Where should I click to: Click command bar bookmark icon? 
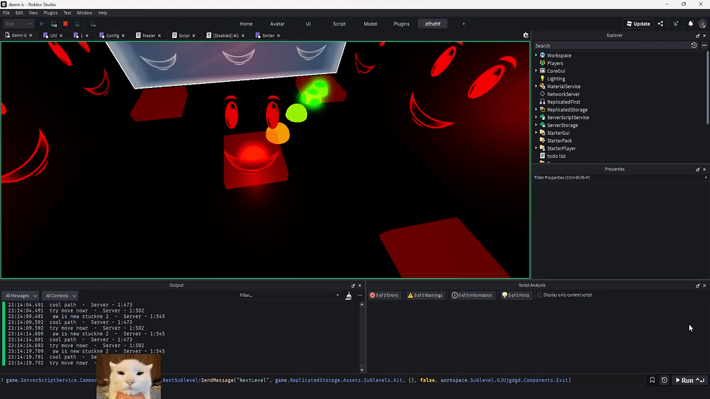(x=652, y=380)
